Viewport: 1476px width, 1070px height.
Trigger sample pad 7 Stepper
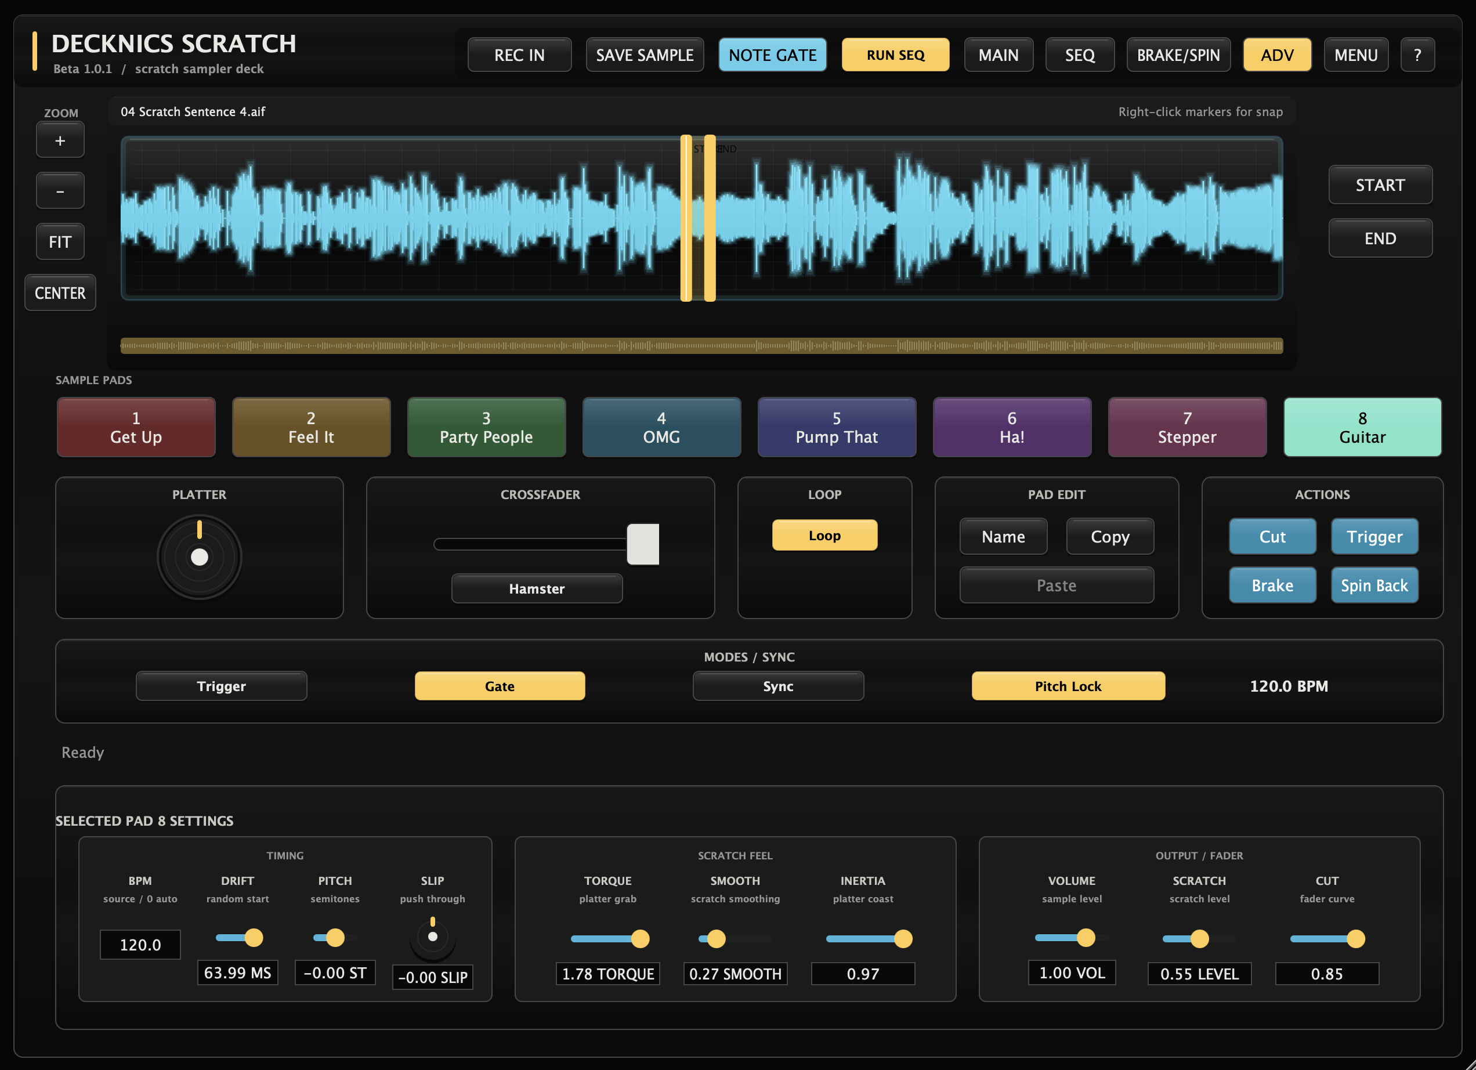(1187, 427)
